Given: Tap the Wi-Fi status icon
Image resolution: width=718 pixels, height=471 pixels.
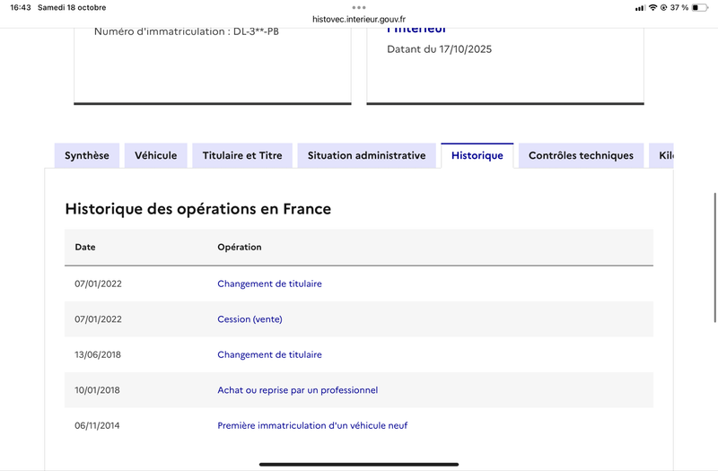Looking at the screenshot, I should click(x=652, y=7).
